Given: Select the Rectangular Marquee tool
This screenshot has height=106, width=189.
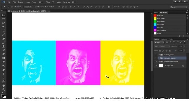Looking at the screenshot, I should 4,19.
